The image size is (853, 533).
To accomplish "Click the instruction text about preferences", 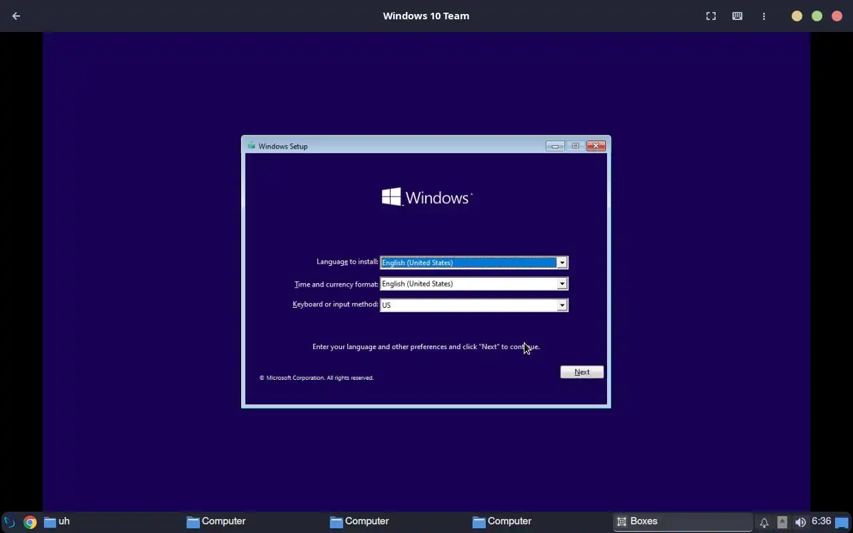I will pos(426,346).
